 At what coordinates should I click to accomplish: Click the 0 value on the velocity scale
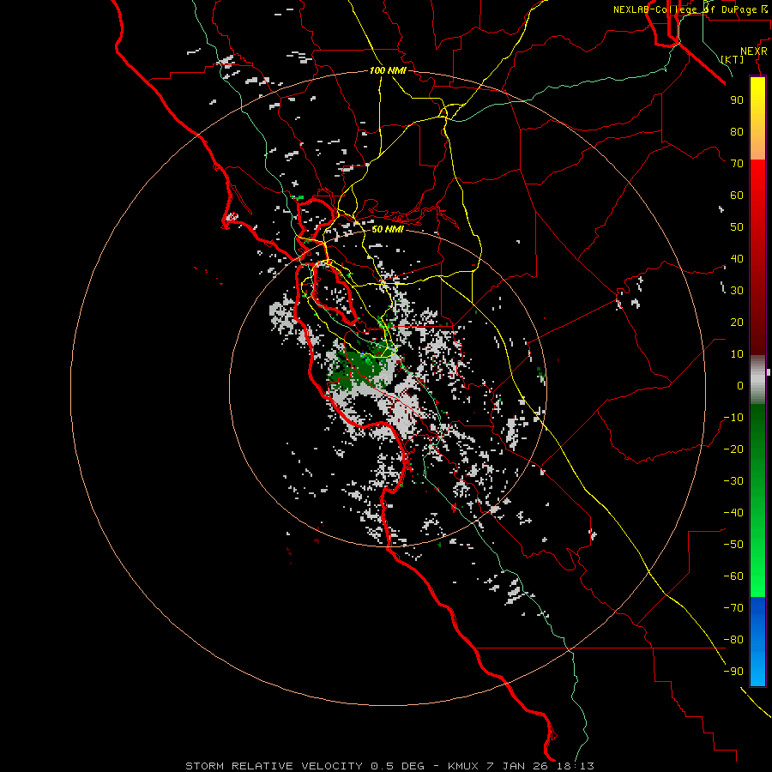[x=740, y=385]
